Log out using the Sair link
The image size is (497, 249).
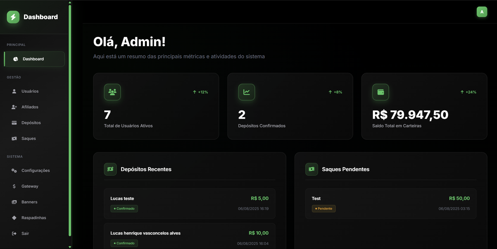tap(25, 234)
